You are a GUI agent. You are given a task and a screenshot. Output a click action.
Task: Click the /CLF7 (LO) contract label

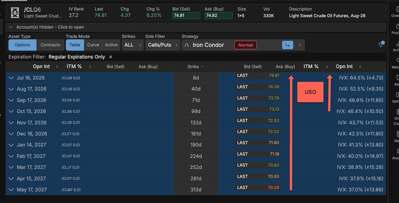(x=70, y=134)
